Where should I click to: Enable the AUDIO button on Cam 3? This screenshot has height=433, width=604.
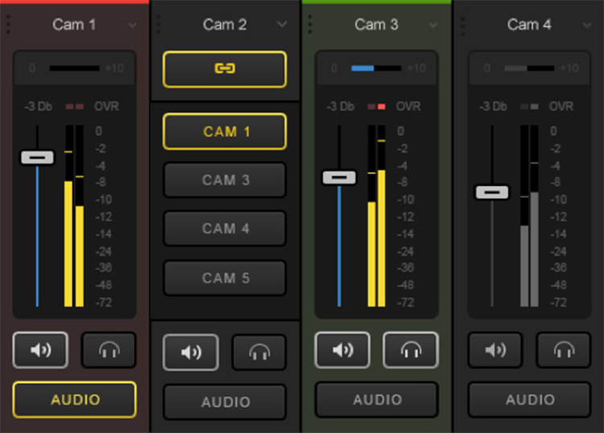(x=376, y=399)
